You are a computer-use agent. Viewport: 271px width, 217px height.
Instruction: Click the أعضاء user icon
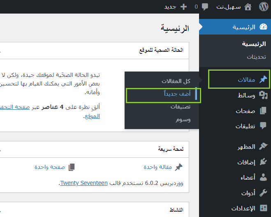tap(263, 178)
